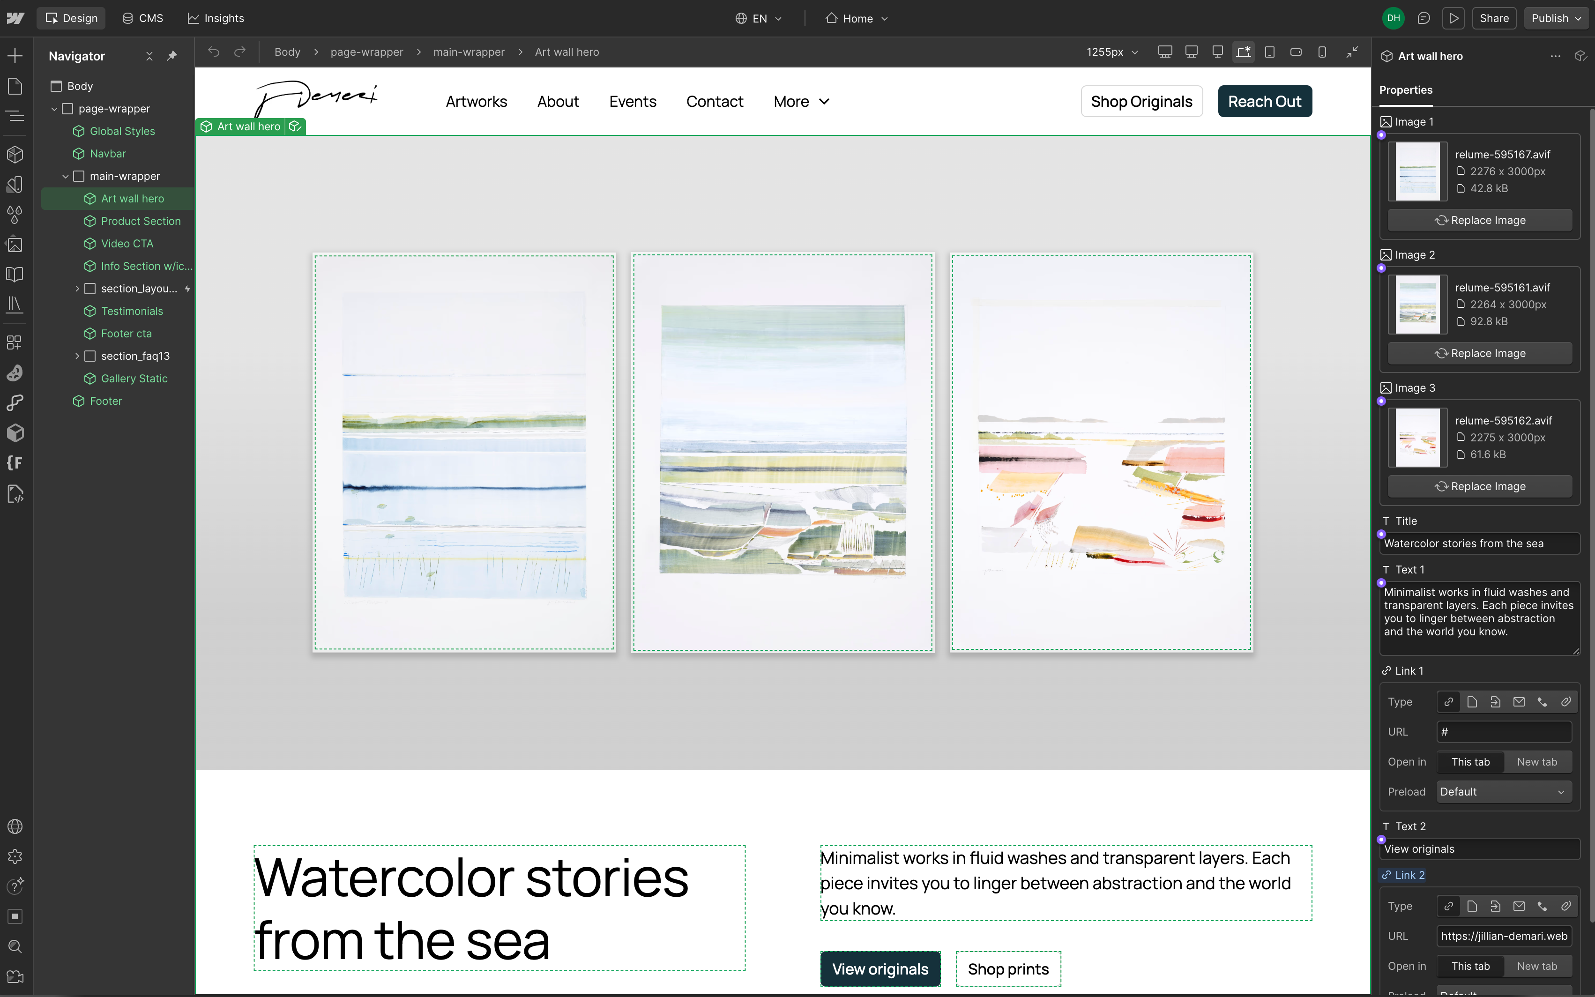This screenshot has height=997, width=1595.
Task: Switch to second desktop breakpoint monitor icon
Action: coord(1192,52)
